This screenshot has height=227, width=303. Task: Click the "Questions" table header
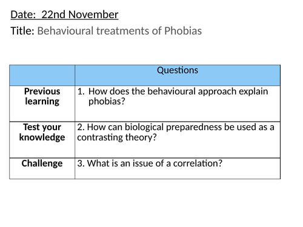[x=178, y=70]
